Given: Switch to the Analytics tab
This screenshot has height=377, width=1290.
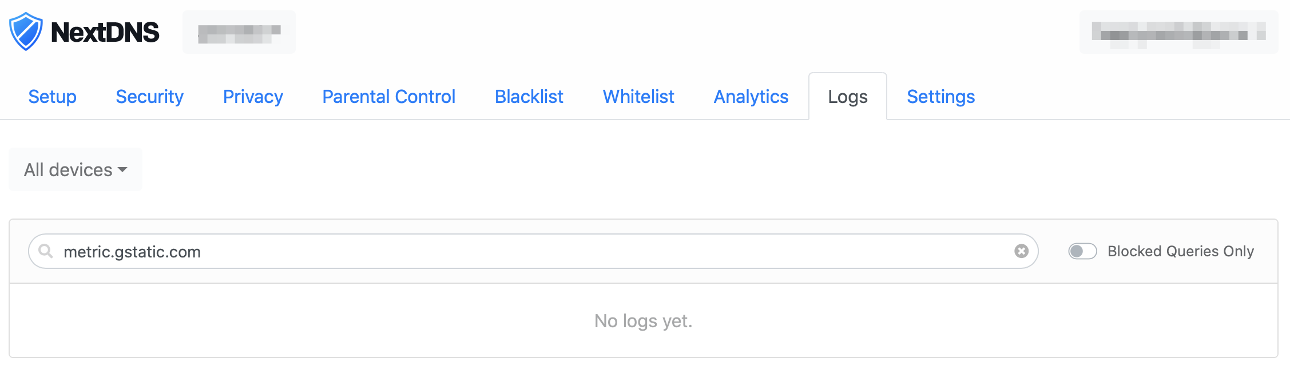Looking at the screenshot, I should coord(750,97).
